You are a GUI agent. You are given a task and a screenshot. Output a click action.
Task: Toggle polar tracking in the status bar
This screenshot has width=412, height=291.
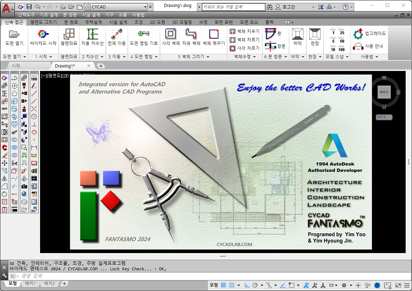tap(255, 285)
